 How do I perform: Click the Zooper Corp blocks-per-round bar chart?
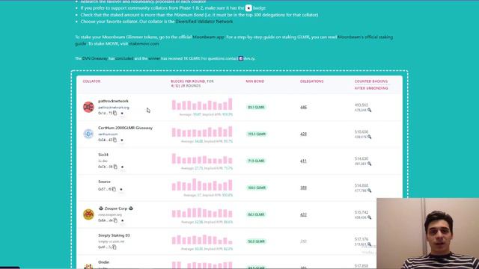click(x=202, y=212)
